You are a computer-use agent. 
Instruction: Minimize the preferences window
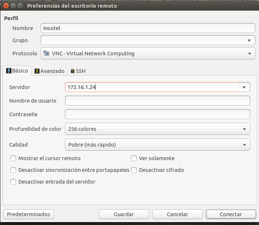tap(13, 6)
